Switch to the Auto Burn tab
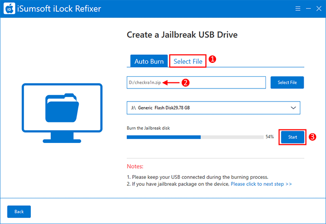Viewport: 326px width, 224px height. coord(149,61)
